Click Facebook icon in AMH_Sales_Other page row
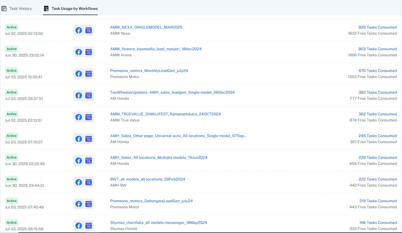This screenshot has height=233, width=402. pyautogui.click(x=79, y=139)
